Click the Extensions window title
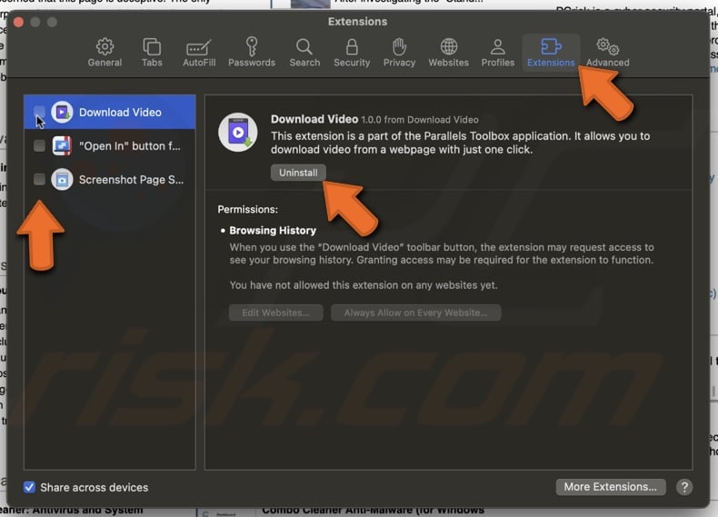Screen dimensions: 718x517 [357, 22]
